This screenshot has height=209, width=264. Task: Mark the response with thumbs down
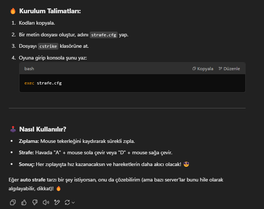click(x=35, y=202)
